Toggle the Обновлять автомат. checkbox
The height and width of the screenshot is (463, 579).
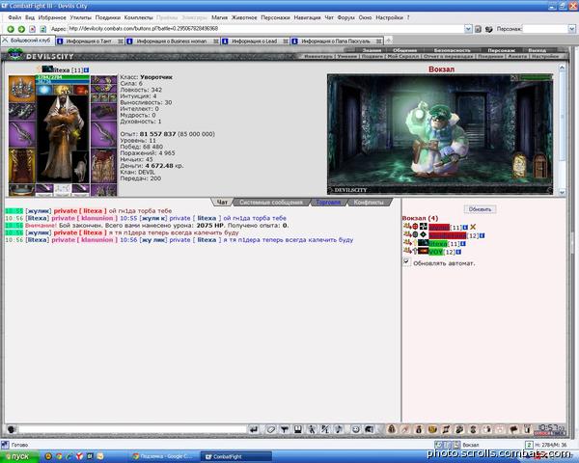point(406,262)
